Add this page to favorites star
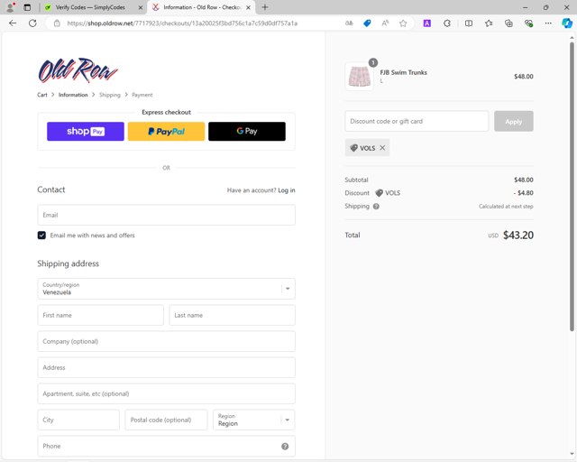577x462 pixels. [403, 23]
